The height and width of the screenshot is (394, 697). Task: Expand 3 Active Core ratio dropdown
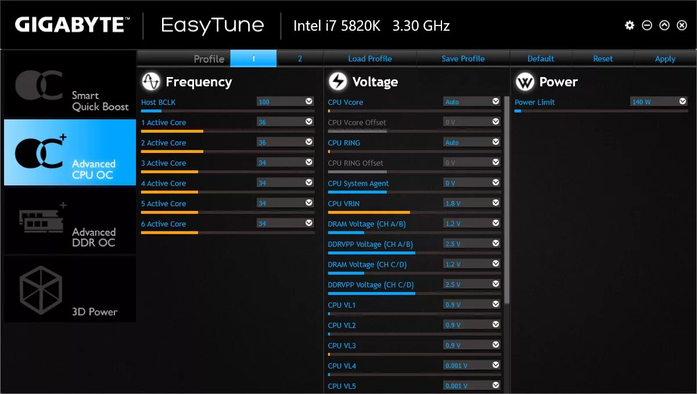tap(309, 162)
